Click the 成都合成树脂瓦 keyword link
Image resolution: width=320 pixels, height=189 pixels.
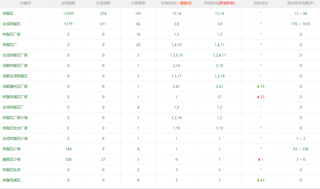point(15,76)
